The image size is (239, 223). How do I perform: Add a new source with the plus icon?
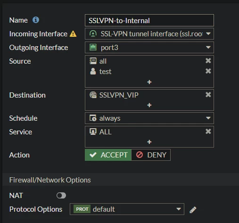[x=149, y=82]
